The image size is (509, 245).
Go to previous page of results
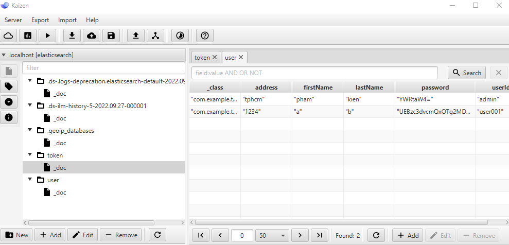tap(220, 235)
